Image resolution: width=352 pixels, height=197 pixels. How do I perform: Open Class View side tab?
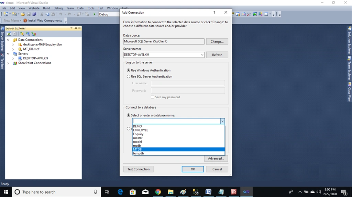[349, 92]
